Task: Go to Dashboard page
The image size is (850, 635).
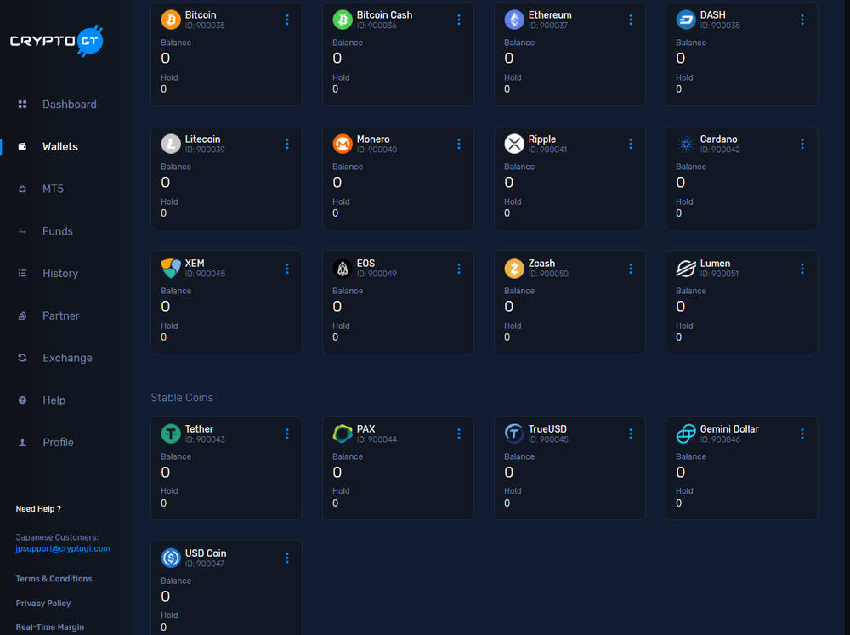Action: (x=70, y=104)
